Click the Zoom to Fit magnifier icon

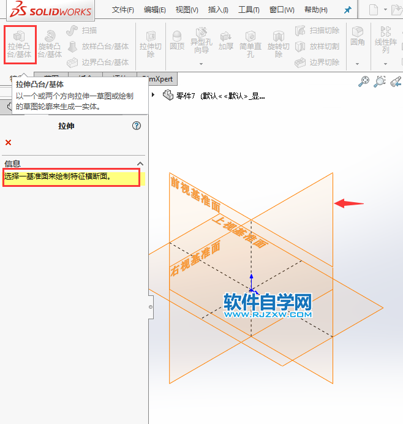click(x=364, y=81)
